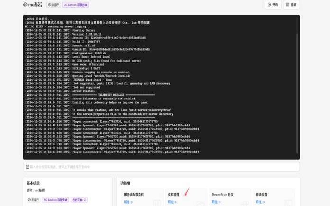Click the 'Game mode: 0 Survival' log line
This screenshot has width=330, height=206.
tap(64, 64)
